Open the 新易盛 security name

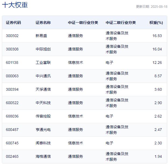pos(41,36)
